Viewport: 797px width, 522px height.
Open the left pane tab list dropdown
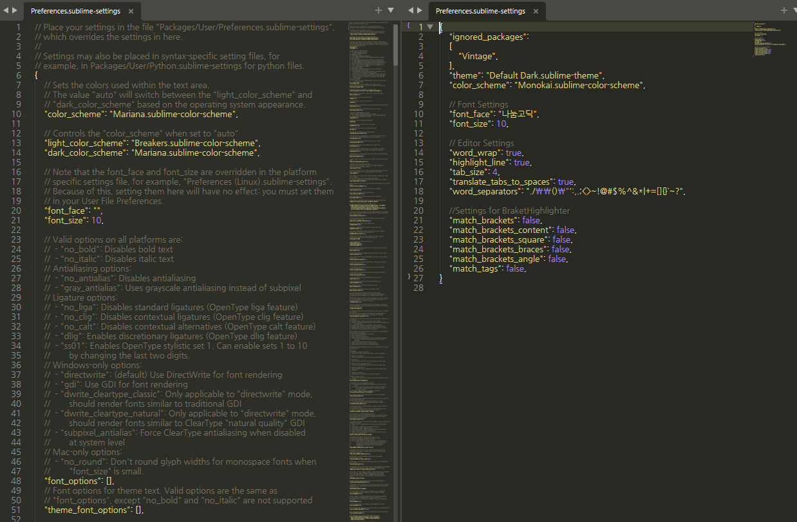click(x=390, y=10)
